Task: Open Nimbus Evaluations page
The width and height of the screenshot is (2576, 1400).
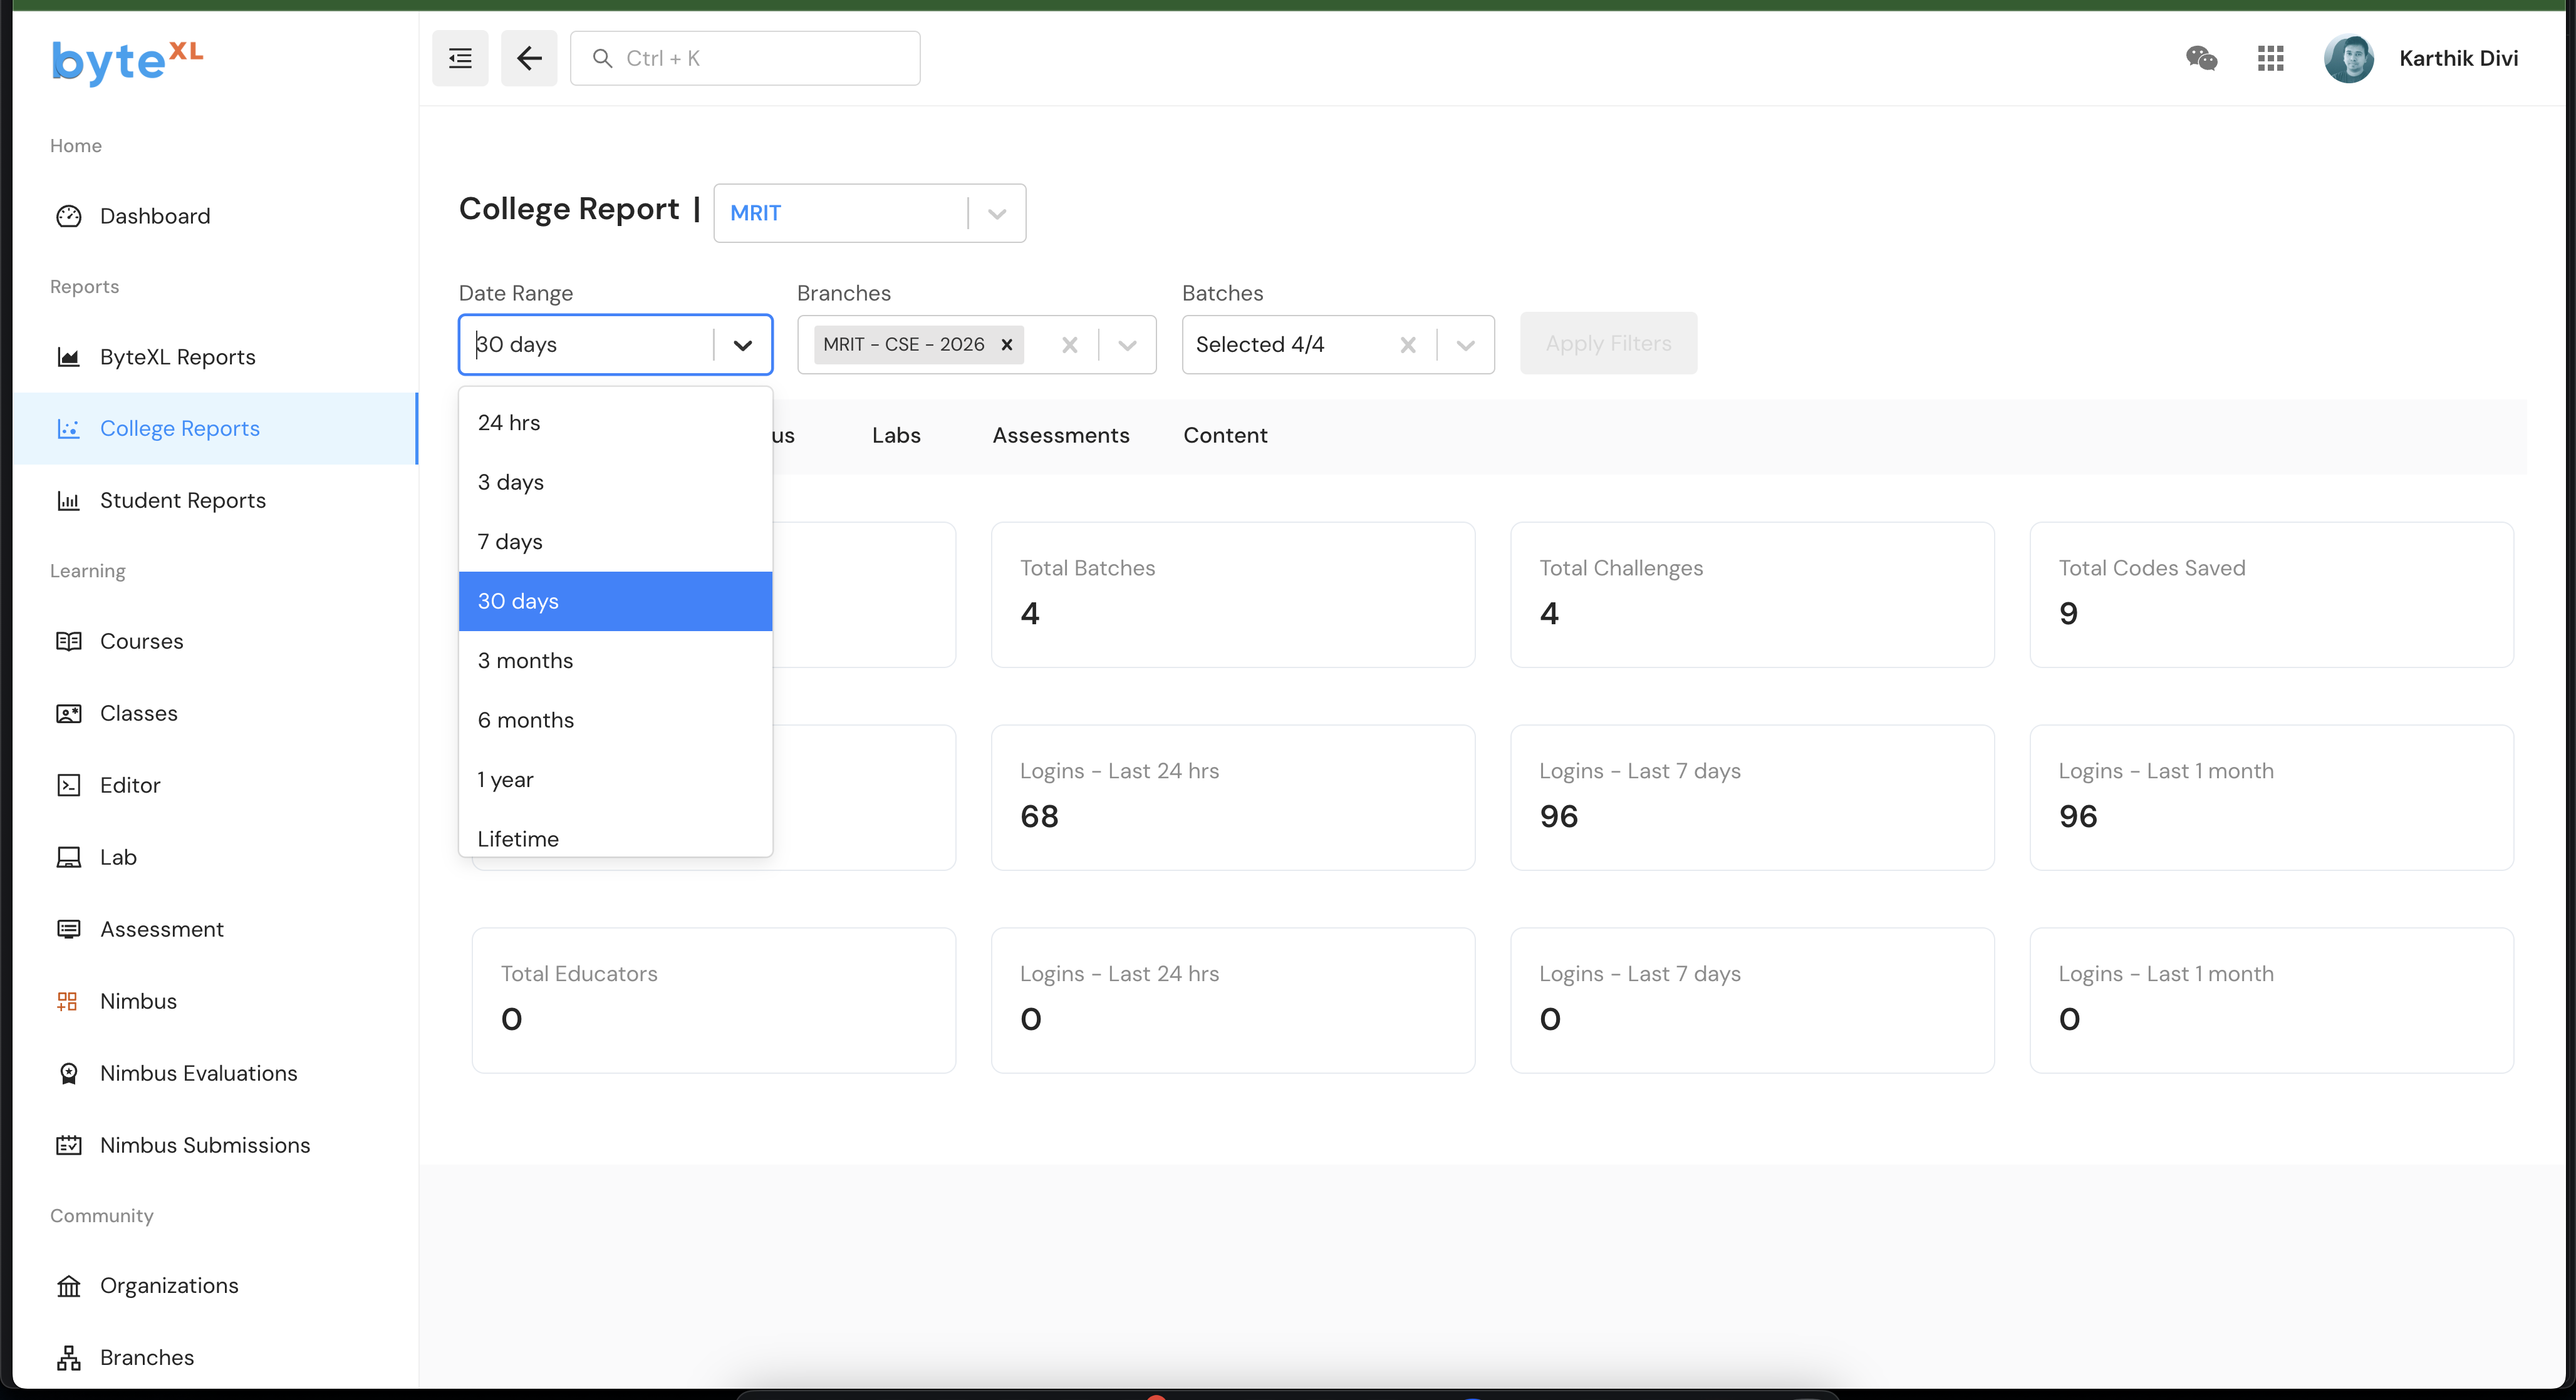Action: coord(216,1073)
